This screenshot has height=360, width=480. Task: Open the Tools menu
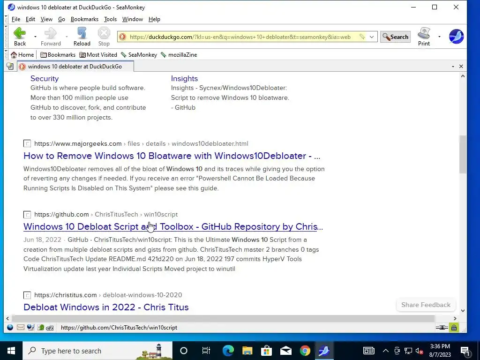110,19
